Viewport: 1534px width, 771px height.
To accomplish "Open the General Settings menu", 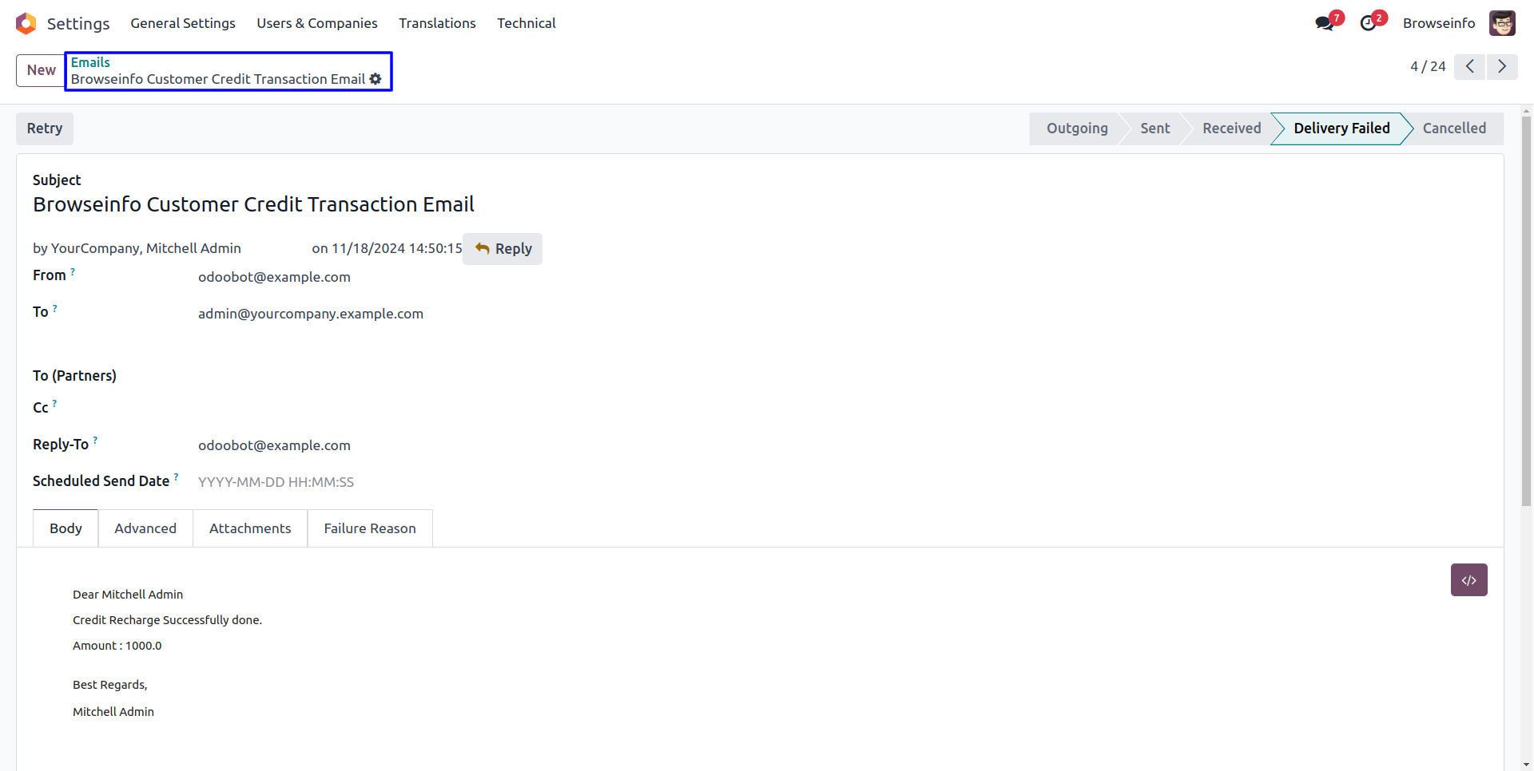I will 183,23.
